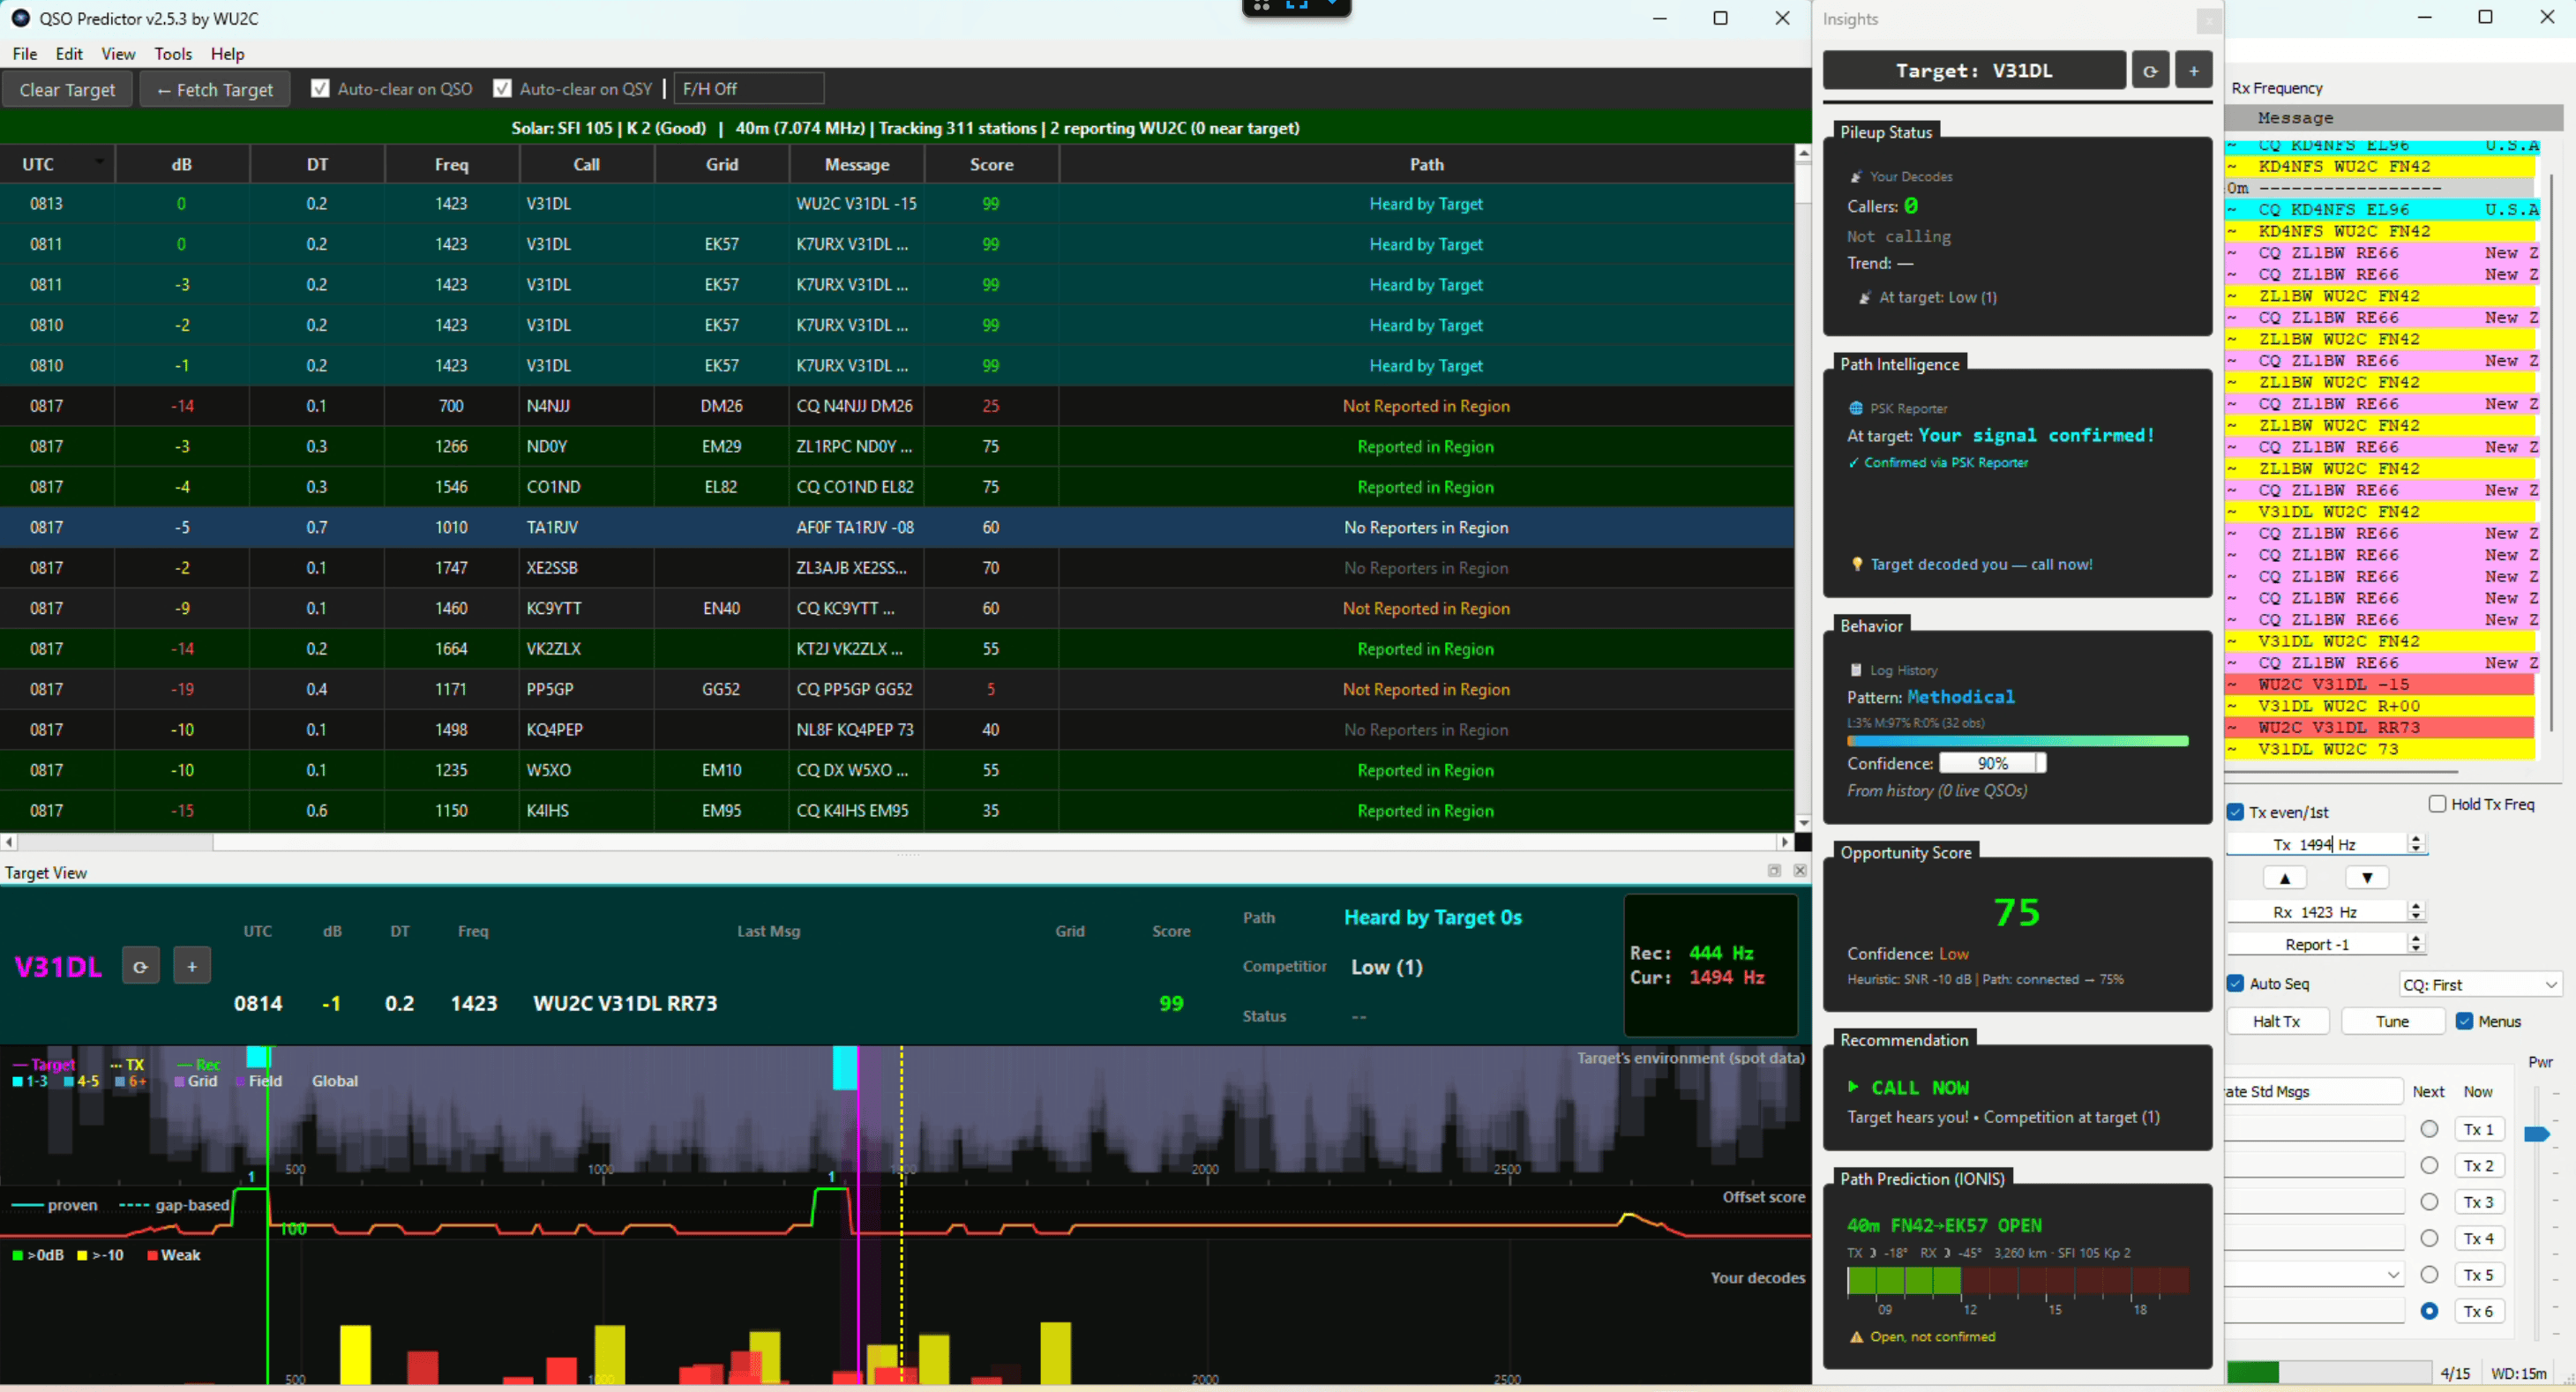Click the Report -1 spinner arrows

click(2416, 944)
